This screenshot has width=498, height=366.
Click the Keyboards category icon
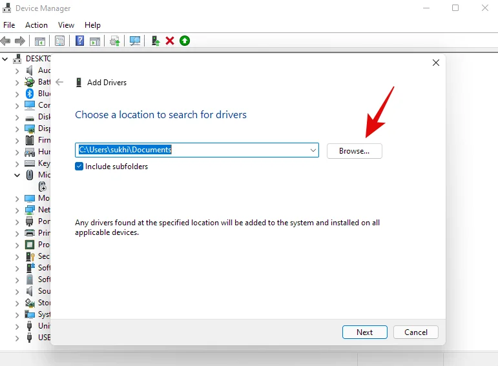30,163
